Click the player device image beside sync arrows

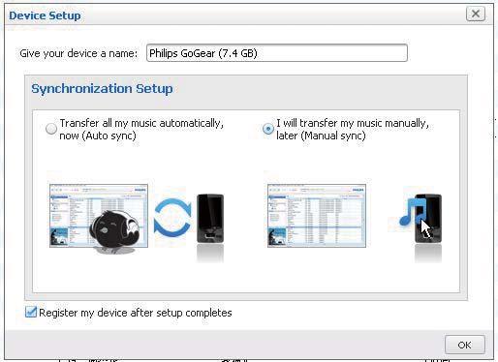210,219
